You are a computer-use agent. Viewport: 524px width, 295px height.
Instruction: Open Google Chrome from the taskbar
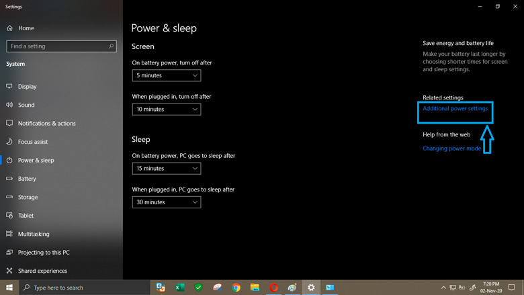(x=236, y=288)
